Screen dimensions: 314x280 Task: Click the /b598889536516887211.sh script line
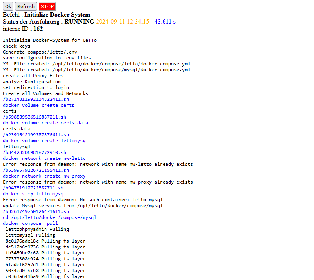[34, 117]
